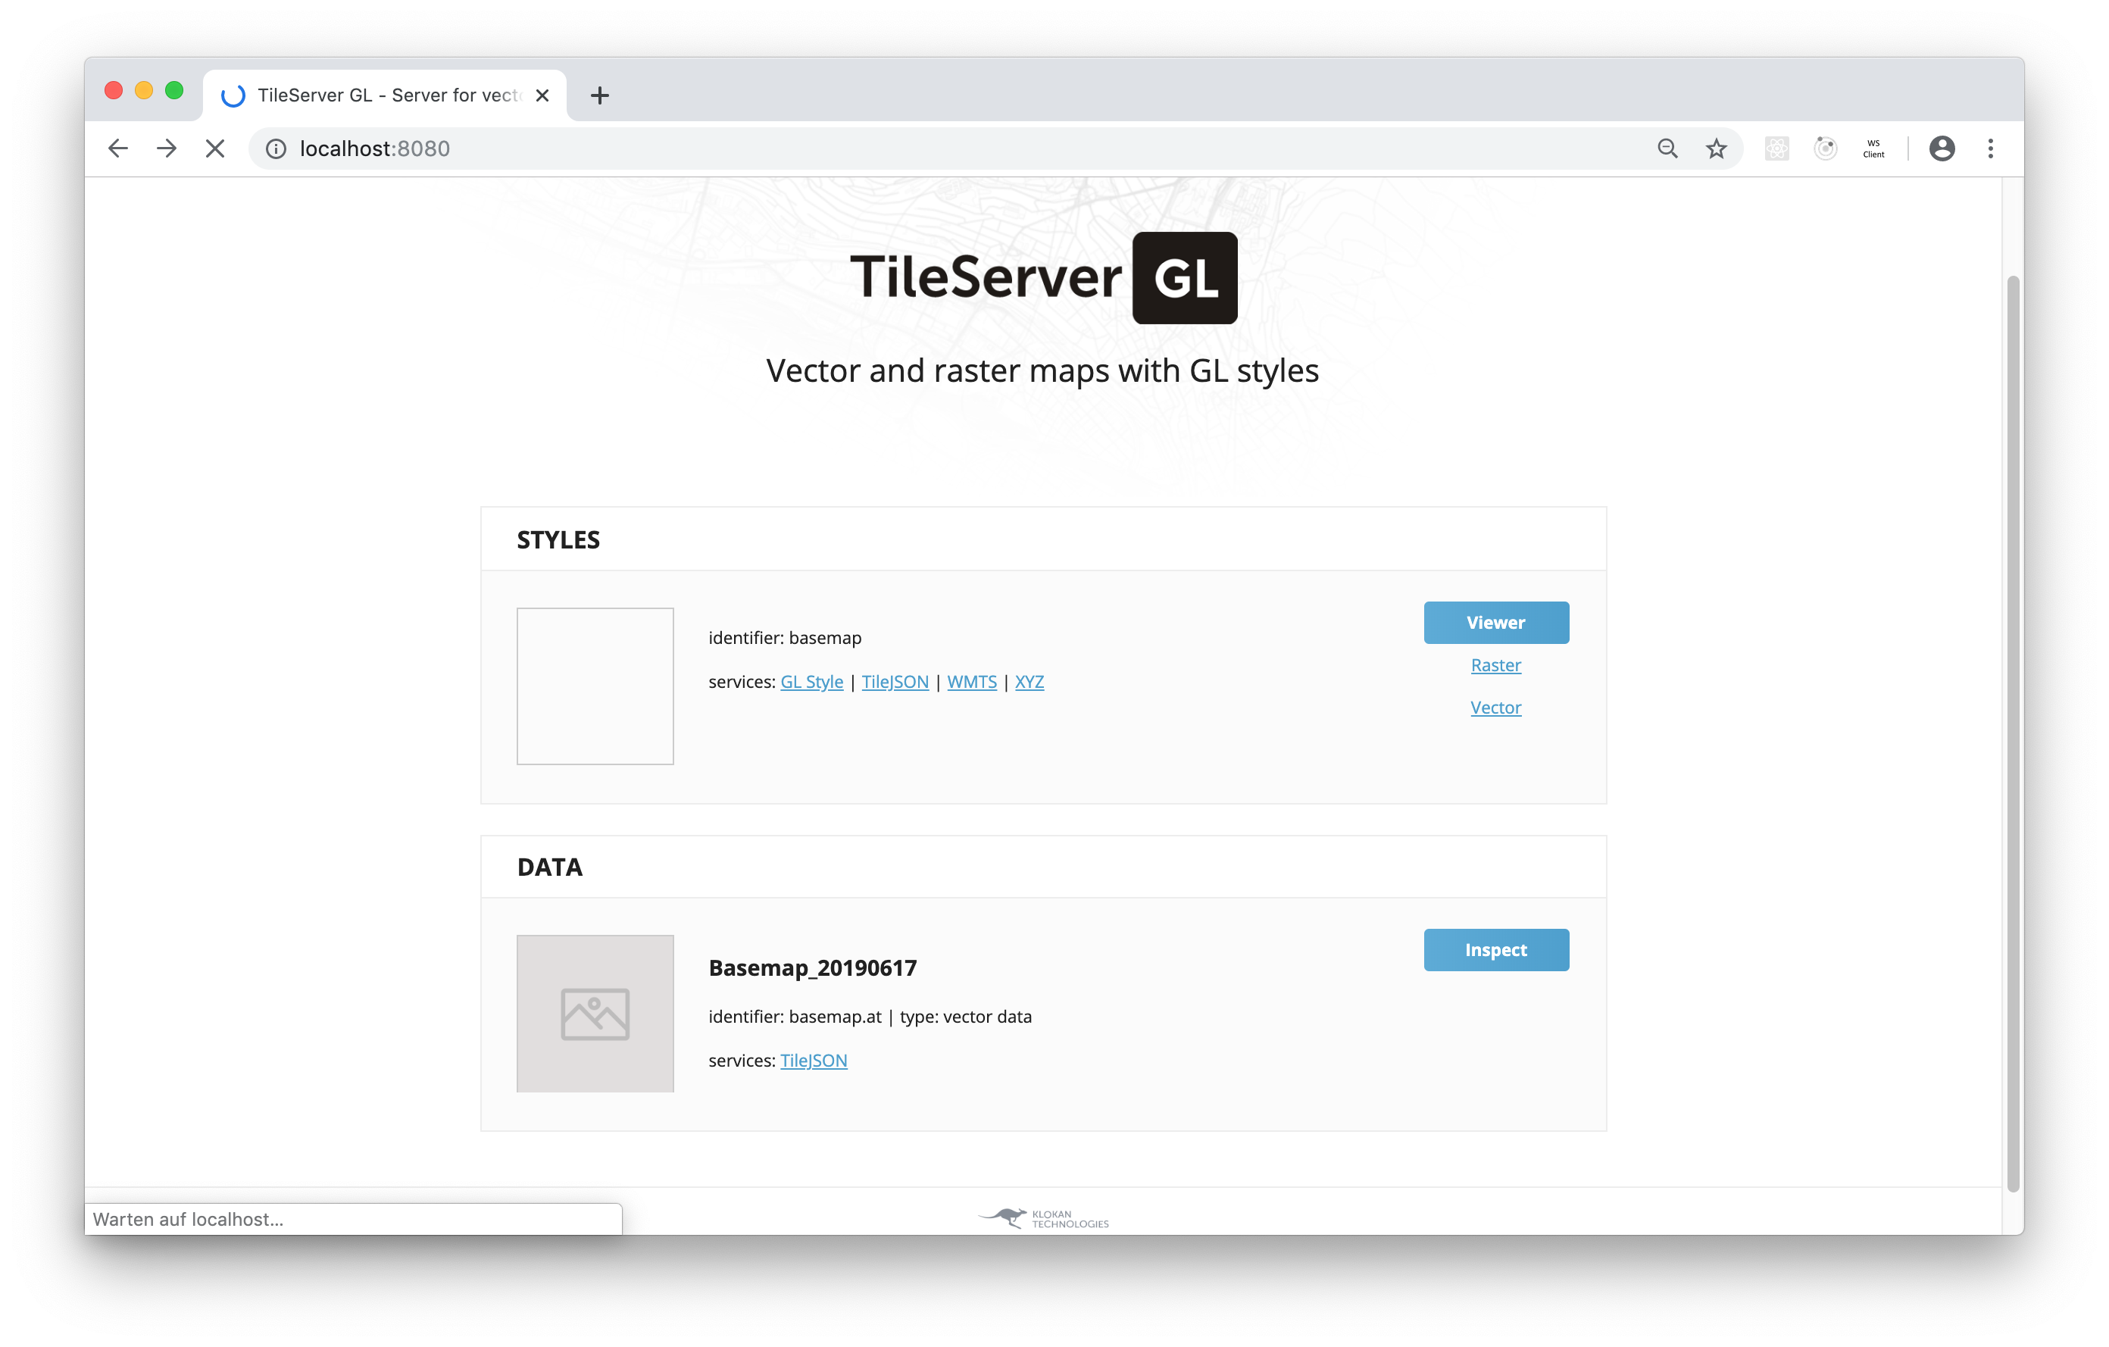Open the WS Client extension

1873,149
